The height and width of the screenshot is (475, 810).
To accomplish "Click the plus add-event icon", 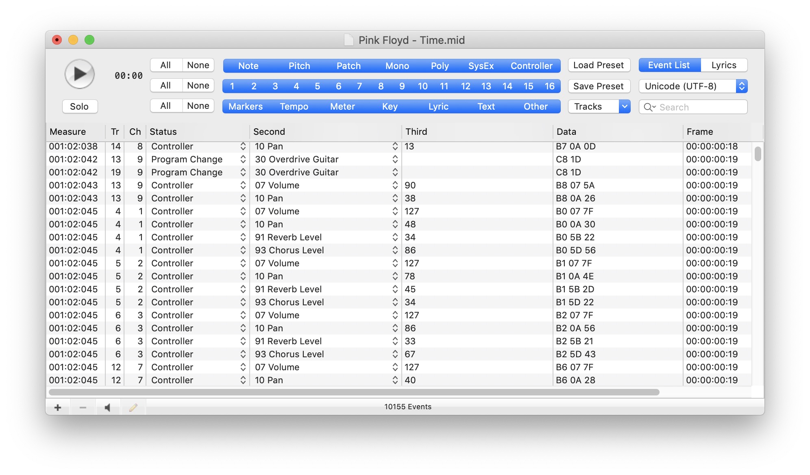I will [58, 407].
